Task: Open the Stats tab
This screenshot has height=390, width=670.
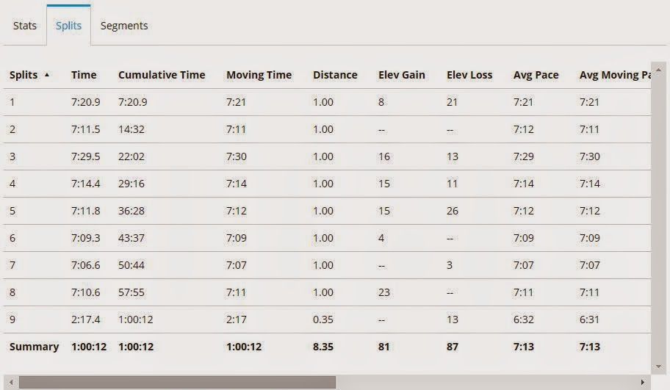Action: point(25,26)
